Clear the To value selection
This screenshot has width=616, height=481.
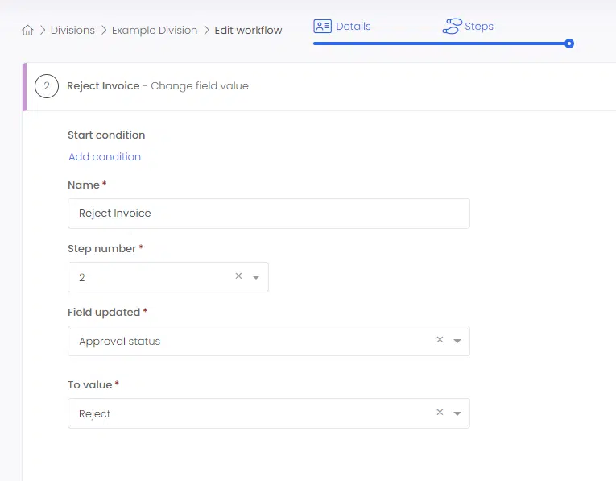tap(440, 413)
